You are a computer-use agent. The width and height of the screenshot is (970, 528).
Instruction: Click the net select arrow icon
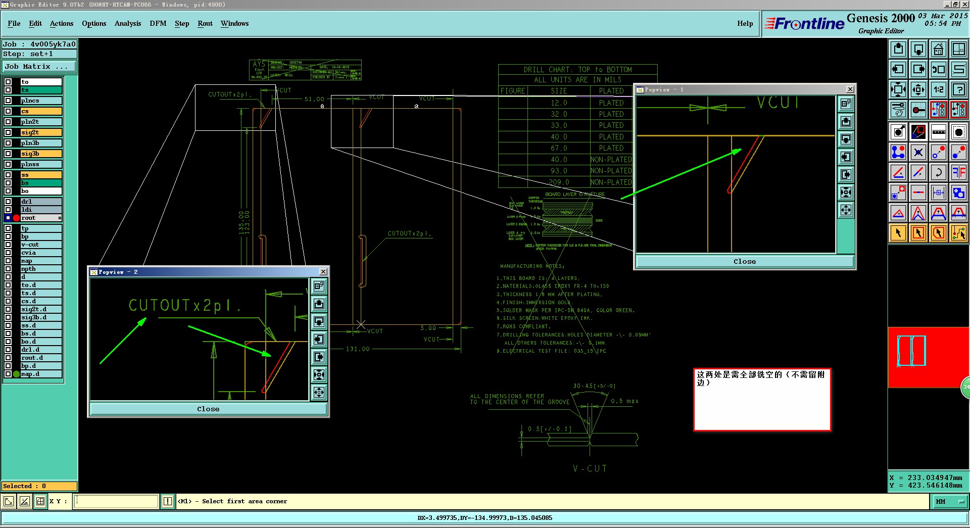coord(959,233)
